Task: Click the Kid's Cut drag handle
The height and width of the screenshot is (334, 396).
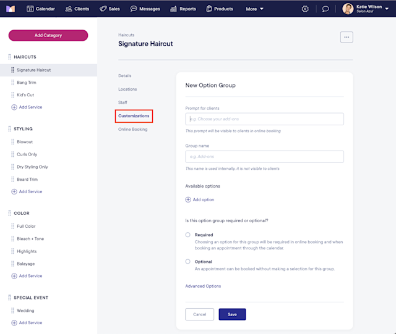Action: [12, 95]
